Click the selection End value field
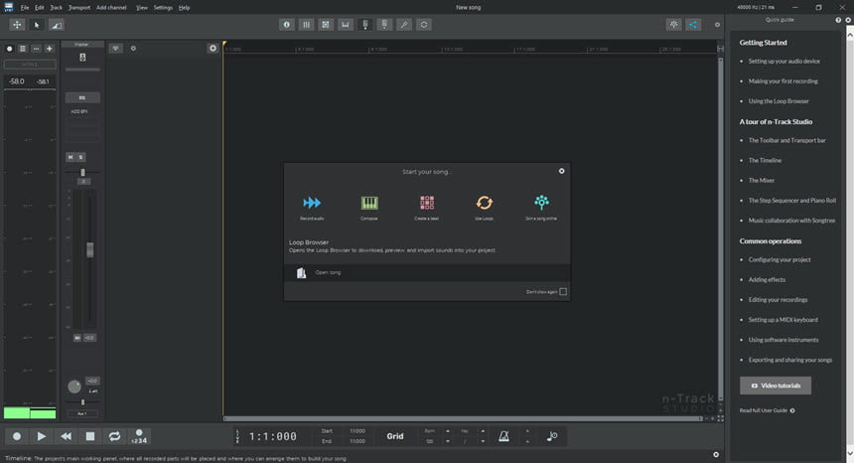 pos(357,441)
